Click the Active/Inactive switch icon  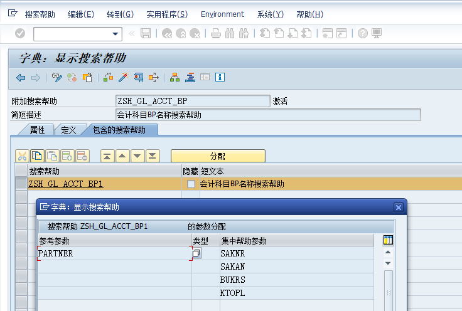[72, 78]
